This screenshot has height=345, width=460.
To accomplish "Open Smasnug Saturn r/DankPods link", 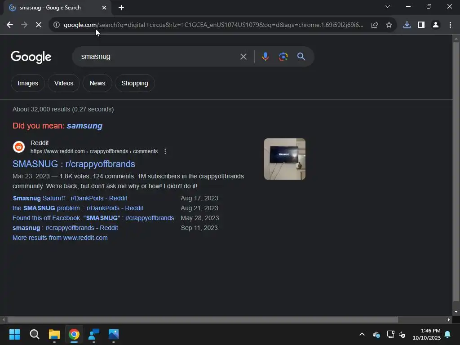I will point(70,198).
